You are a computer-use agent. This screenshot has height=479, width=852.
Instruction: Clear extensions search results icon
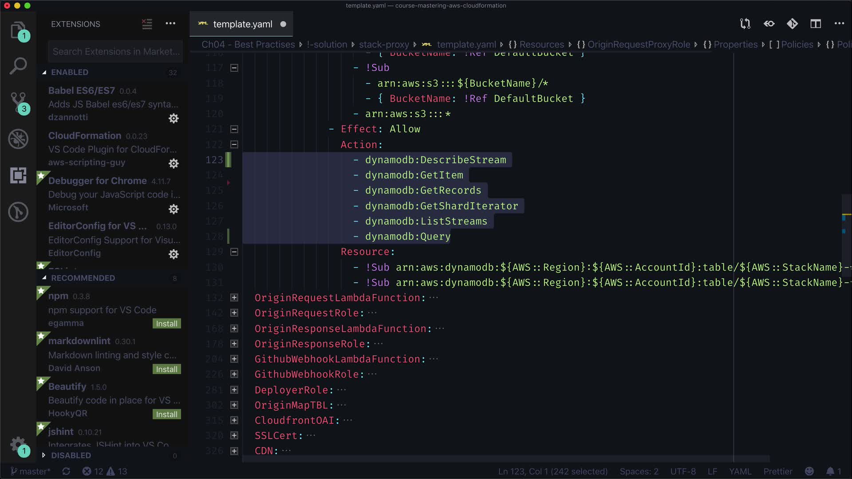pos(147,24)
